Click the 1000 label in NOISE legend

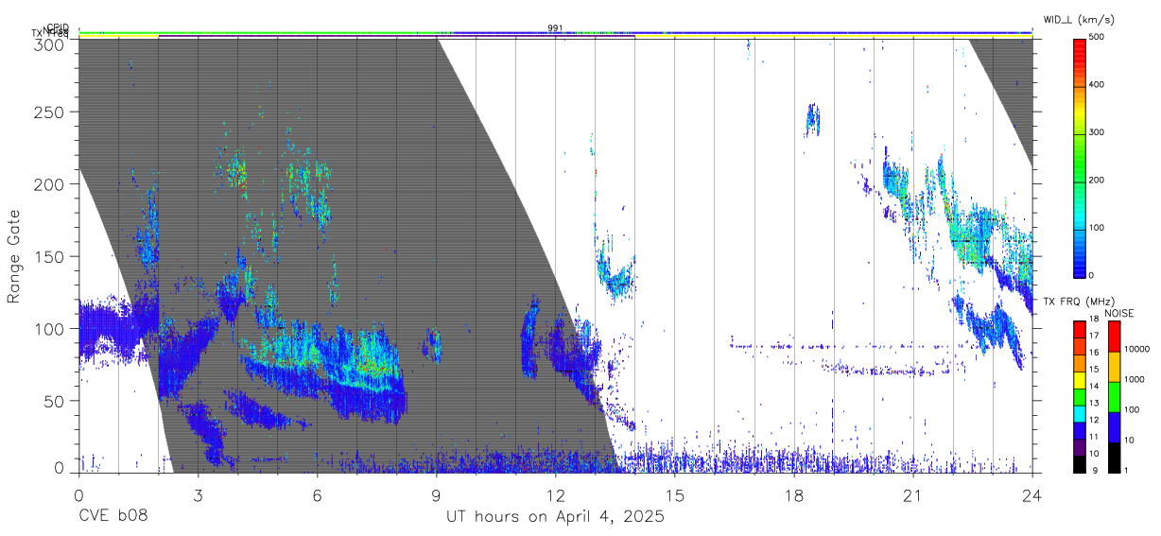point(1134,380)
